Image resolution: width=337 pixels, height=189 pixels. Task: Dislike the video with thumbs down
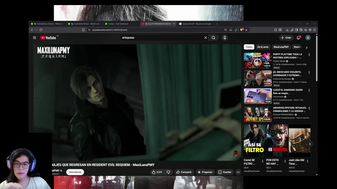pos(168,172)
